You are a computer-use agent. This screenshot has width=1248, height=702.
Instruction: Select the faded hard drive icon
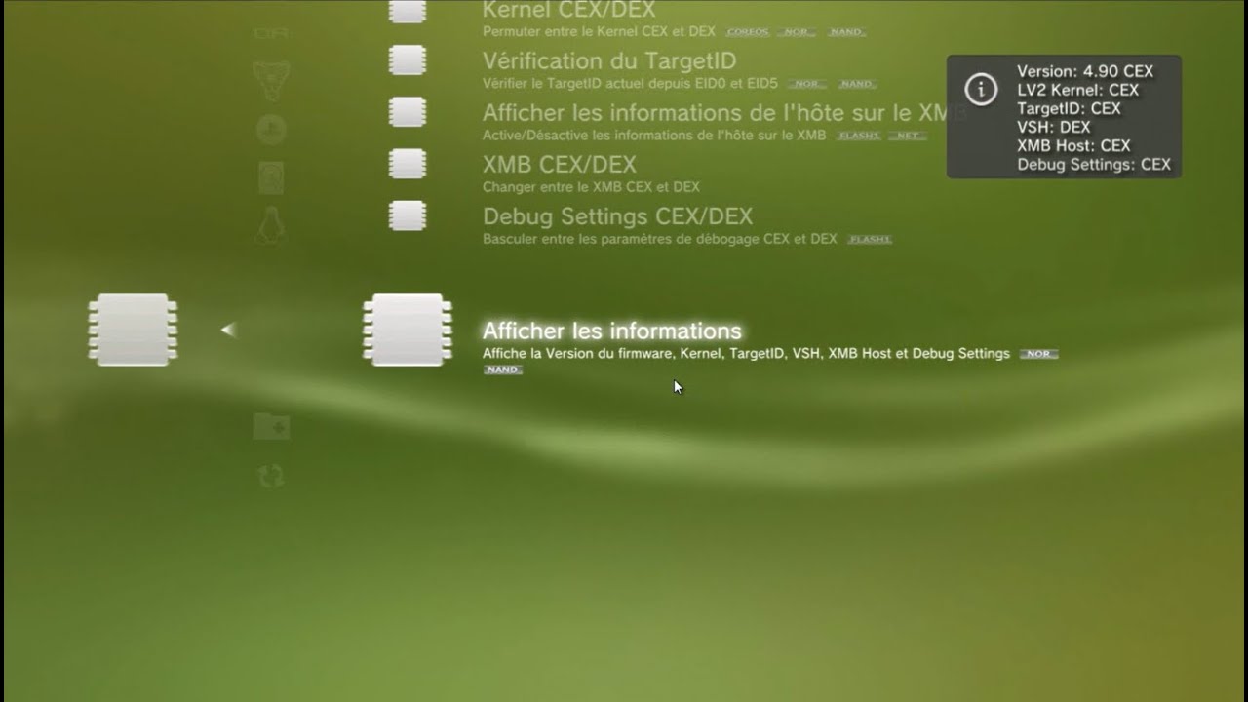[270, 177]
